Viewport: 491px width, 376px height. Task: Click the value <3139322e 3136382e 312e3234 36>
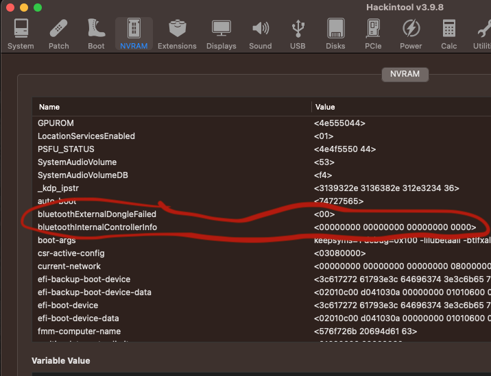click(x=386, y=188)
